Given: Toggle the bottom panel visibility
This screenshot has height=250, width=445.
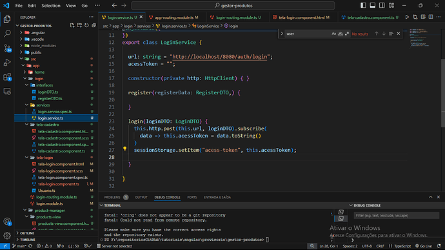Looking at the screenshot, I should coord(373,5).
